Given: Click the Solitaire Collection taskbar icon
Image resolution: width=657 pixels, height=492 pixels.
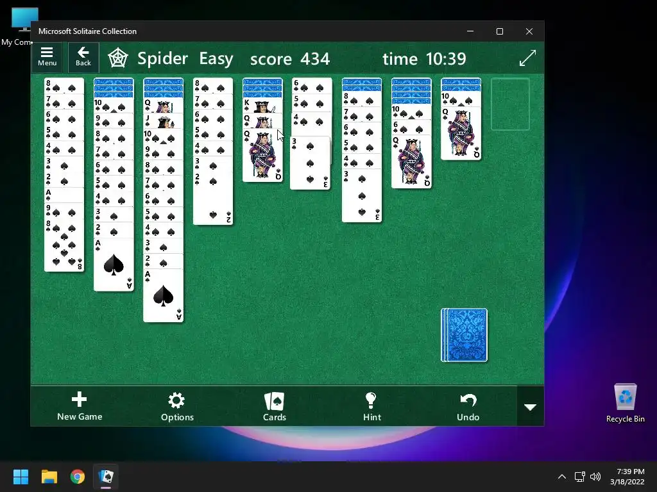Looking at the screenshot, I should pyautogui.click(x=106, y=477).
